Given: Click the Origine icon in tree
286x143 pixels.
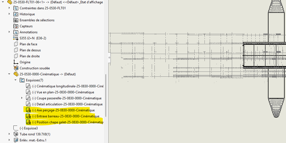Looking at the screenshot, I should coord(16,62).
